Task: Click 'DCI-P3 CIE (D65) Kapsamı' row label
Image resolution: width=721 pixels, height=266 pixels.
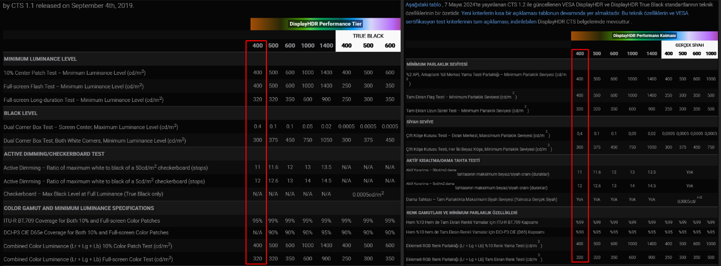Action: 475,232
